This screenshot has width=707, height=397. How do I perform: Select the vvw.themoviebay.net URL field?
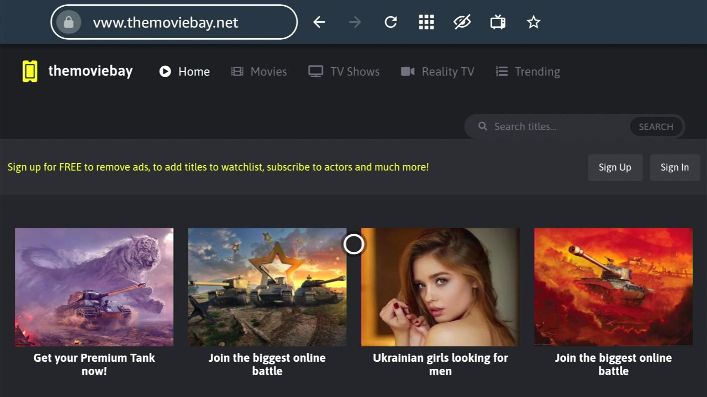tap(174, 22)
